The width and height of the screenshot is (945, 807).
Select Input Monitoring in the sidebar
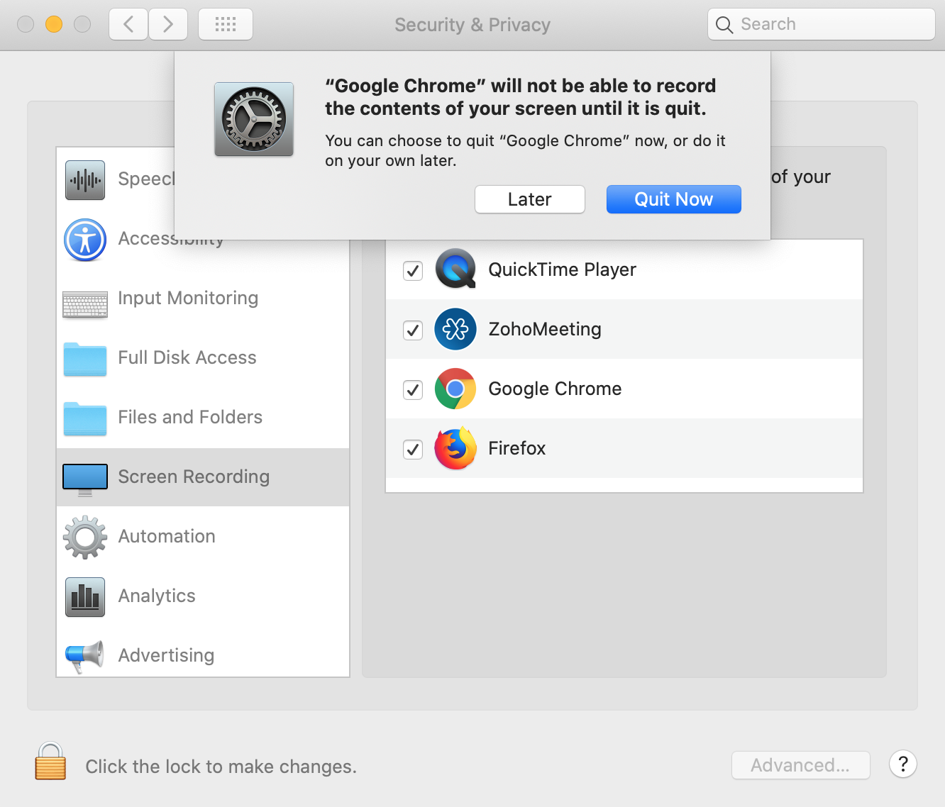point(203,298)
